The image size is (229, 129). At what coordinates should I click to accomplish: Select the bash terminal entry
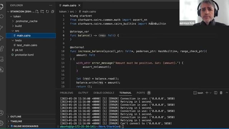[198, 93]
